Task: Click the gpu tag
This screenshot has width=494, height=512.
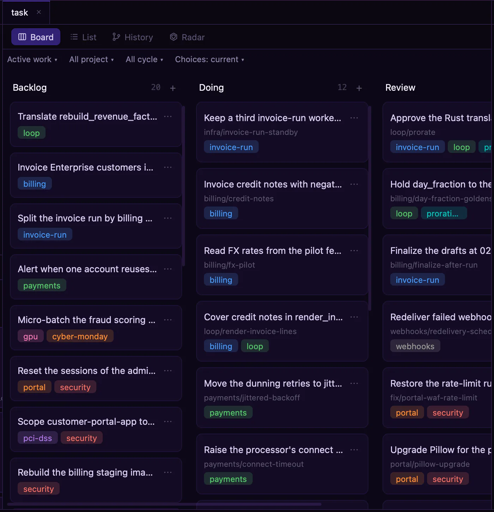Action: coord(31,336)
